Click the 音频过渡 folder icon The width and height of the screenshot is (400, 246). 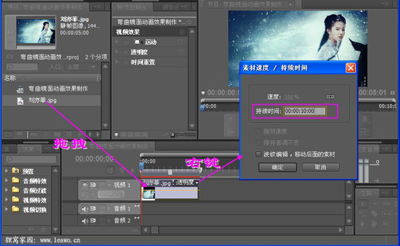pos(15,190)
